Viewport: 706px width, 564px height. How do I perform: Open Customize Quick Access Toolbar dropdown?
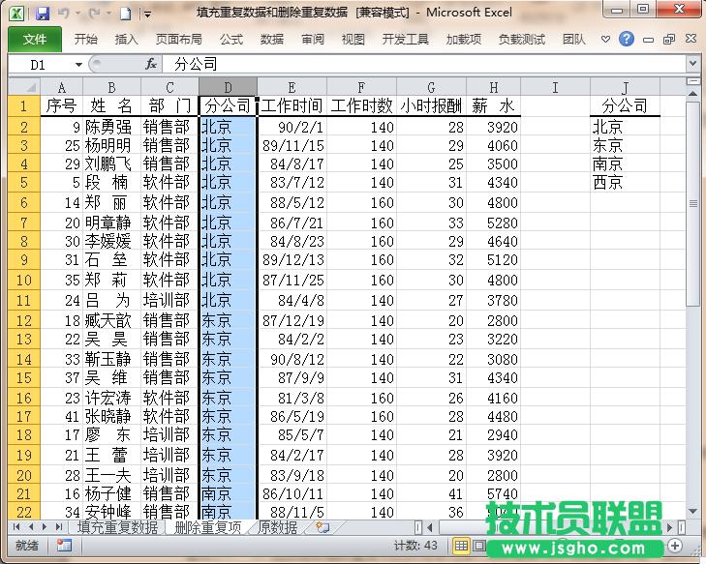(147, 14)
